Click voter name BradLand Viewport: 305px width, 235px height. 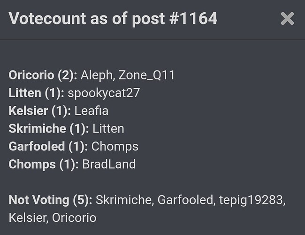(x=109, y=164)
